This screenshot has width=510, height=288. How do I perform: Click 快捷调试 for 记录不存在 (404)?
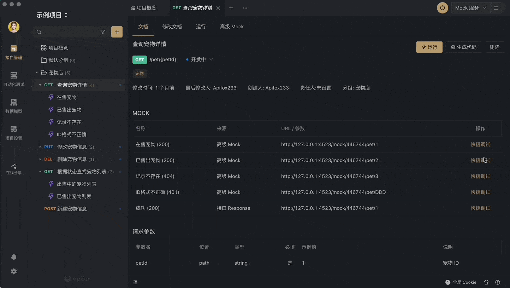pos(480,176)
